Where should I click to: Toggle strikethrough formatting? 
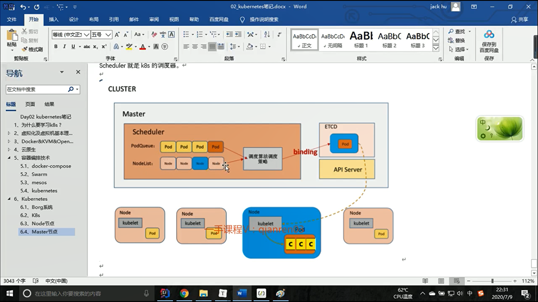[x=87, y=47]
